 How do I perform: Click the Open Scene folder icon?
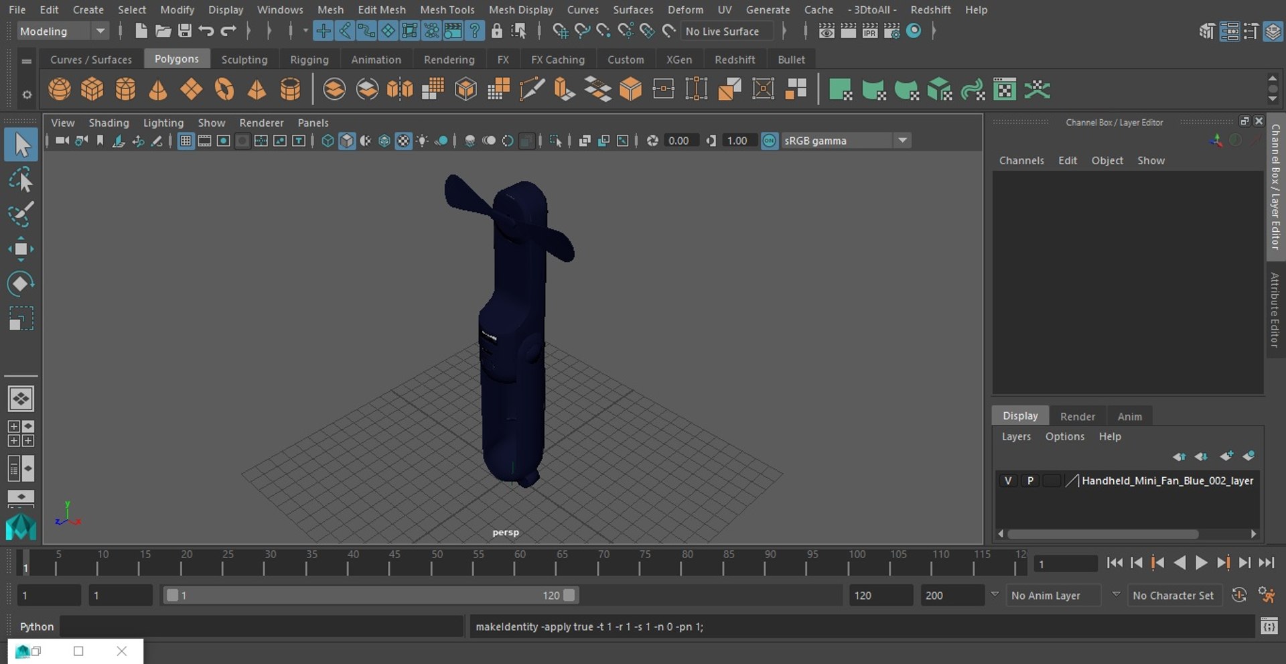tap(163, 31)
